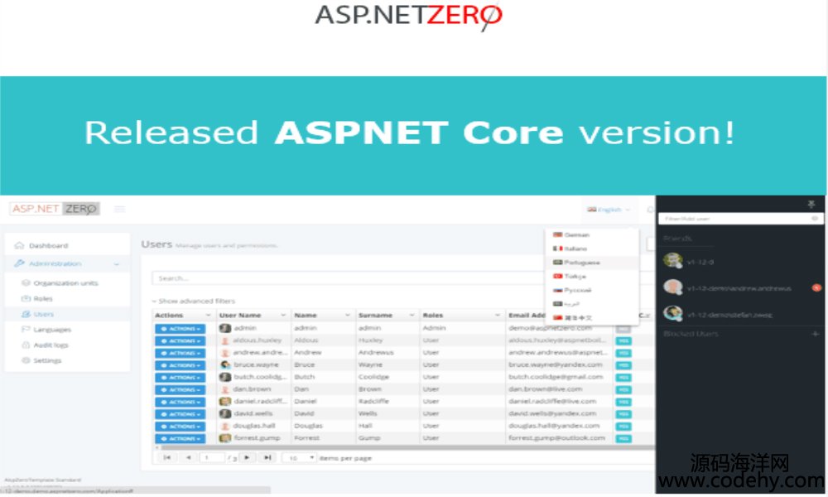
Task: Select Portuguese language option
Action: click(x=593, y=263)
